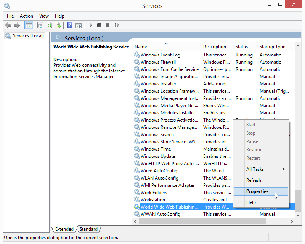
Task: Select the Windows Remote Management row
Action: (x=183, y=127)
